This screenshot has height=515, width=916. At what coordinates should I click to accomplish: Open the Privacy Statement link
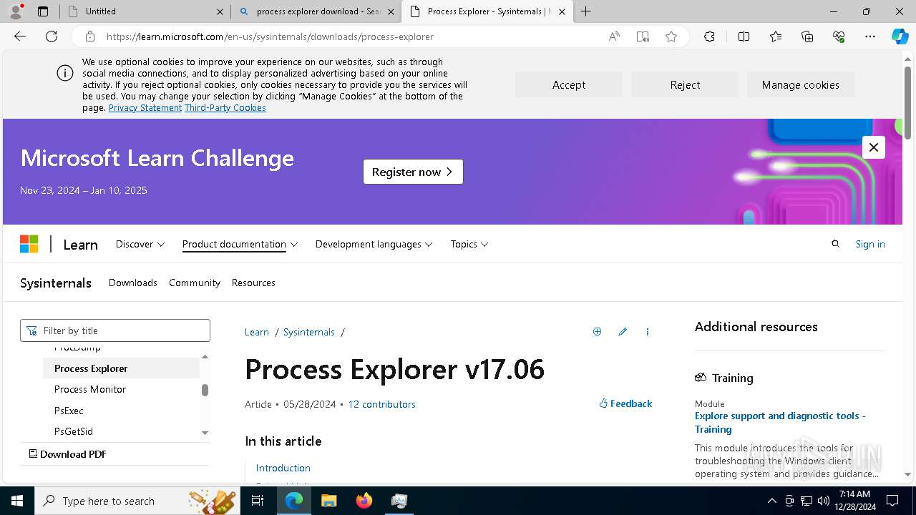point(145,107)
